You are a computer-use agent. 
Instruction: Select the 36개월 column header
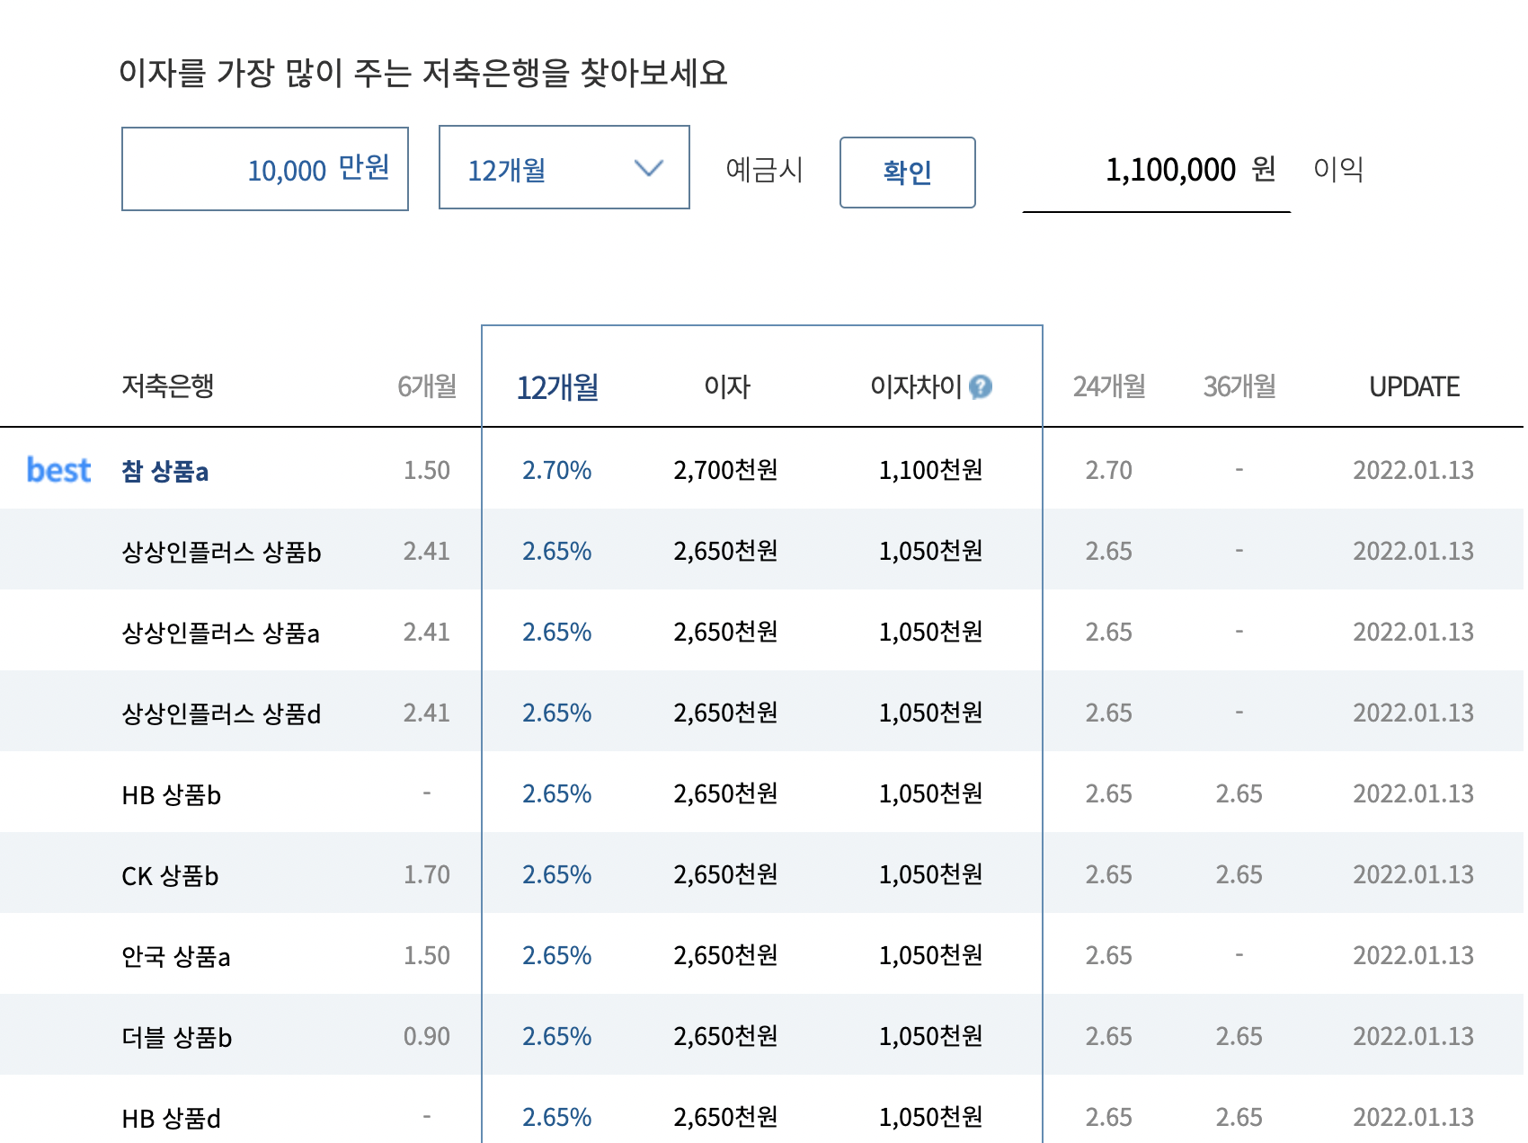click(x=1239, y=386)
